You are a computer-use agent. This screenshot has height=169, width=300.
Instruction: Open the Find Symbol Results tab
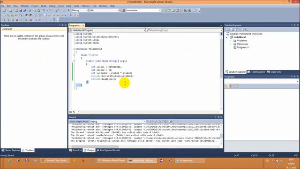click(x=108, y=150)
